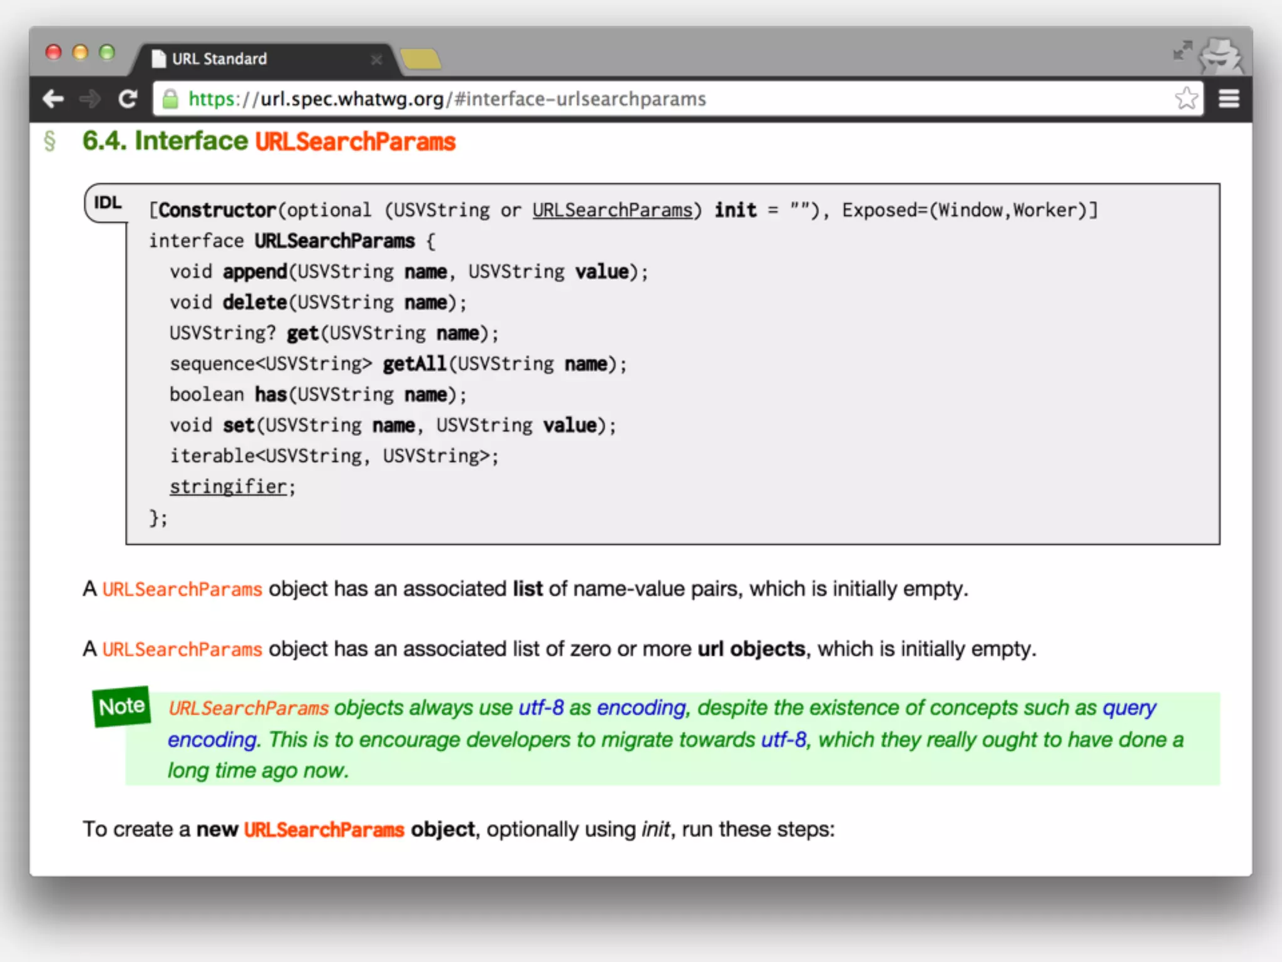Follow the query encoding link
The width and height of the screenshot is (1282, 962).
pyautogui.click(x=1129, y=708)
